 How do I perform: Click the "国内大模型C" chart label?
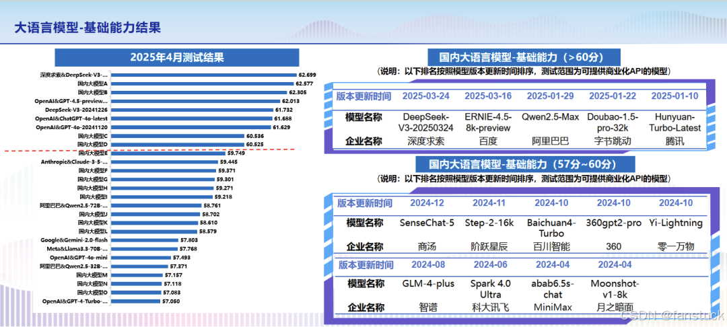click(93, 136)
